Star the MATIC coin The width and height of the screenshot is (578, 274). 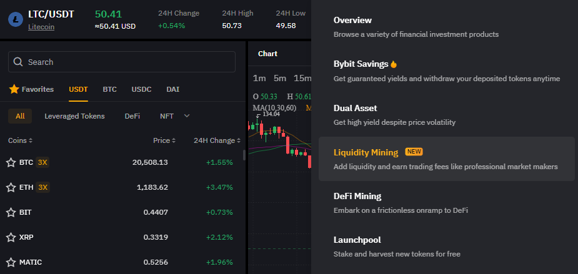[11, 262]
